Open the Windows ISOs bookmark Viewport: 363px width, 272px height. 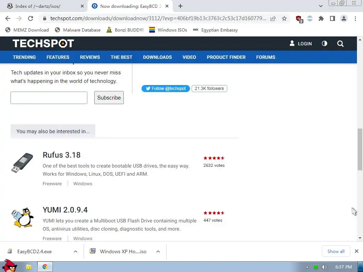coord(168,30)
